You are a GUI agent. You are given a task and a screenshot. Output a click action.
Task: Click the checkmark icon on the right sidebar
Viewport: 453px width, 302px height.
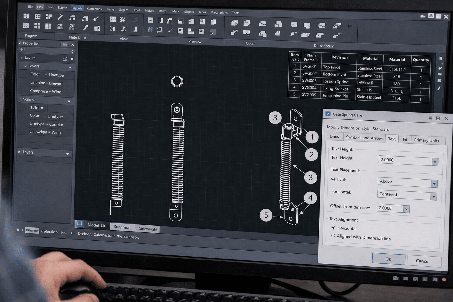click(440, 68)
